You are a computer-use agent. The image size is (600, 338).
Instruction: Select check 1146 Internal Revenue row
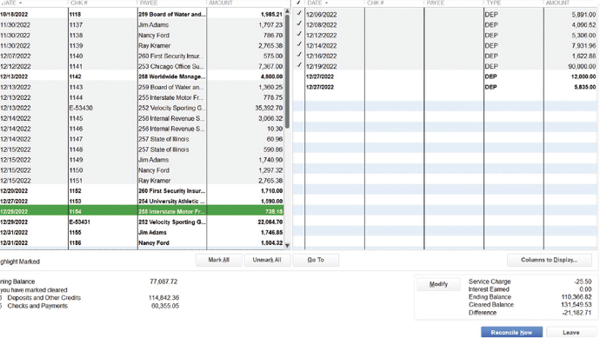142,129
